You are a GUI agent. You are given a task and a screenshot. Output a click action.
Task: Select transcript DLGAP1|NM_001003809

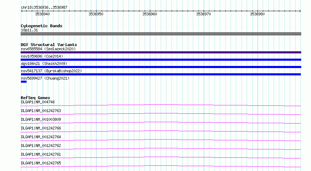pos(41,119)
